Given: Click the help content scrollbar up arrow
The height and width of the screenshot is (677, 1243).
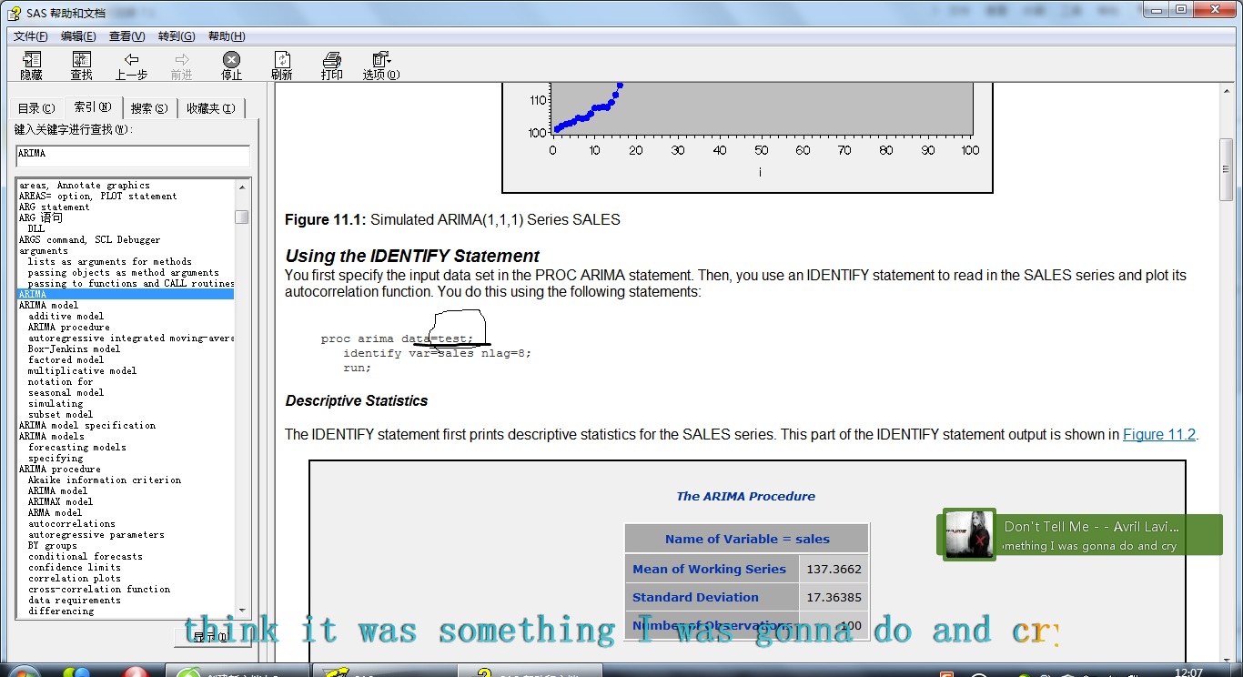Looking at the screenshot, I should coord(1227,92).
